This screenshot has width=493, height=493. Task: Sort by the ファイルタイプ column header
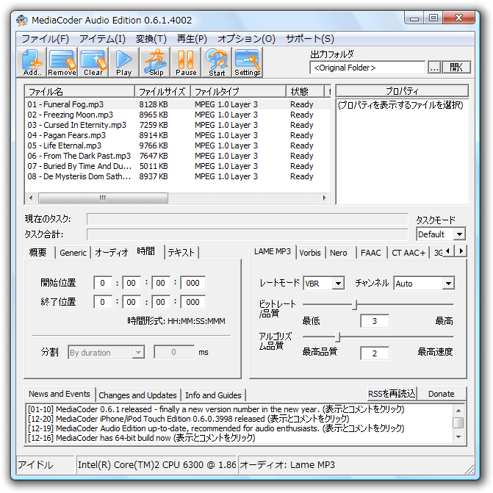238,92
